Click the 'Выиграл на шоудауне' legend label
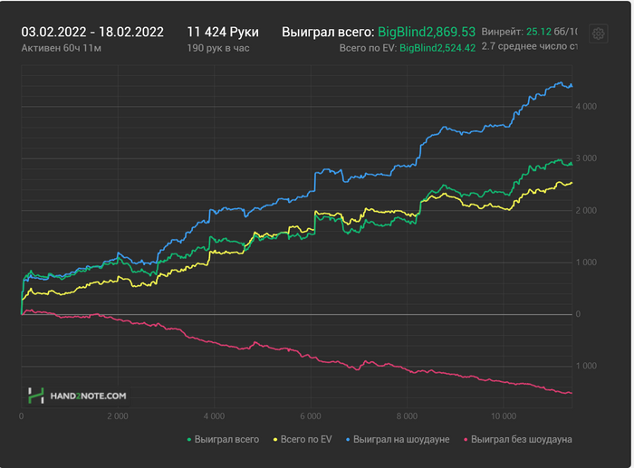634x468 pixels. tap(401, 439)
